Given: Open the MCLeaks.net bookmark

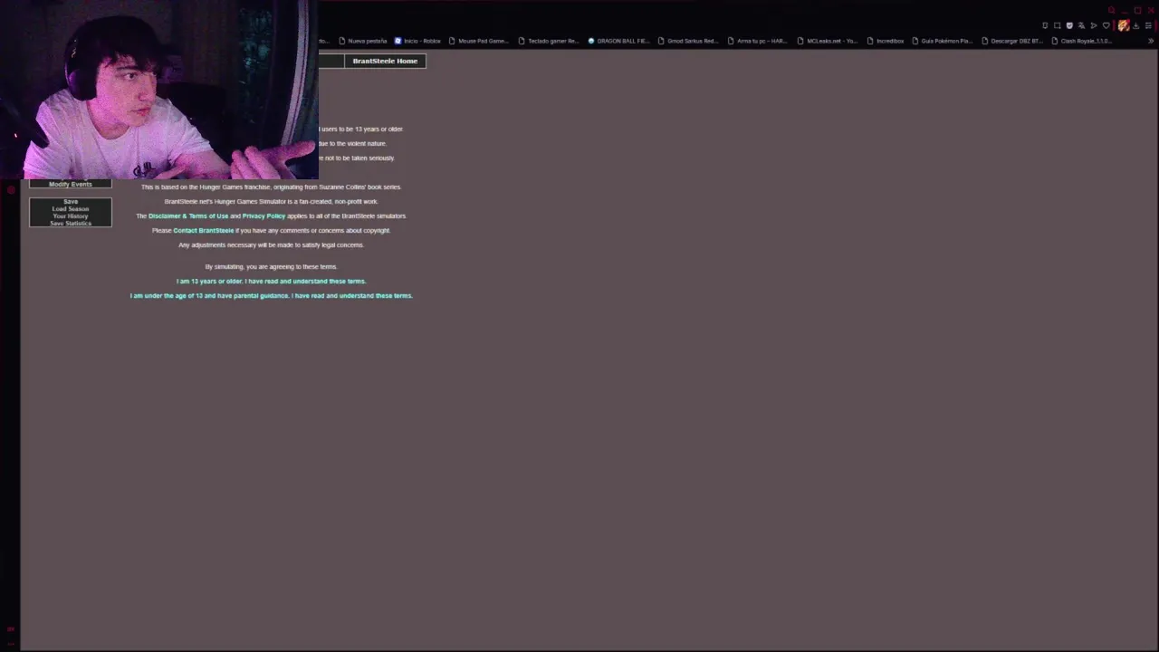Looking at the screenshot, I should click(x=827, y=41).
